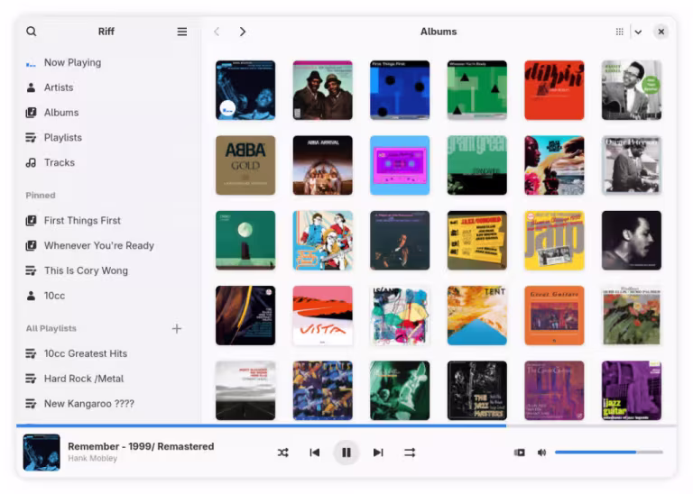Open the ABBA Arrival album
The width and height of the screenshot is (693, 494).
[323, 165]
